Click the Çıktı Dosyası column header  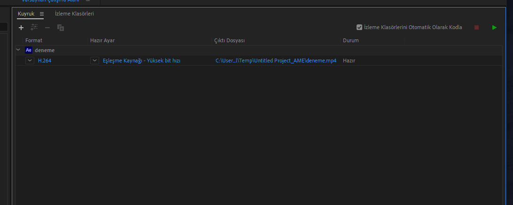229,40
